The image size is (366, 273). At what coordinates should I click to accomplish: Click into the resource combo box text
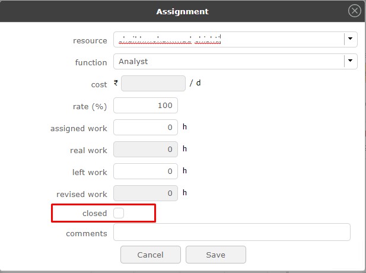(x=228, y=40)
